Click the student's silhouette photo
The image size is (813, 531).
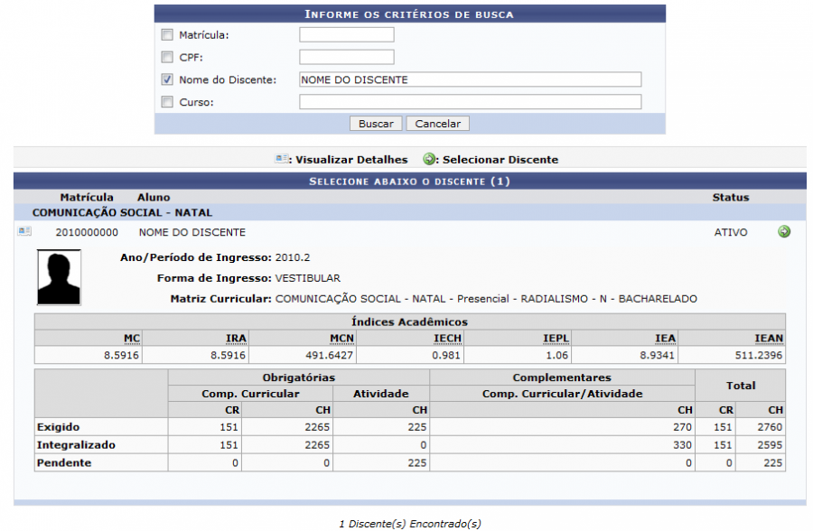pos(59,277)
